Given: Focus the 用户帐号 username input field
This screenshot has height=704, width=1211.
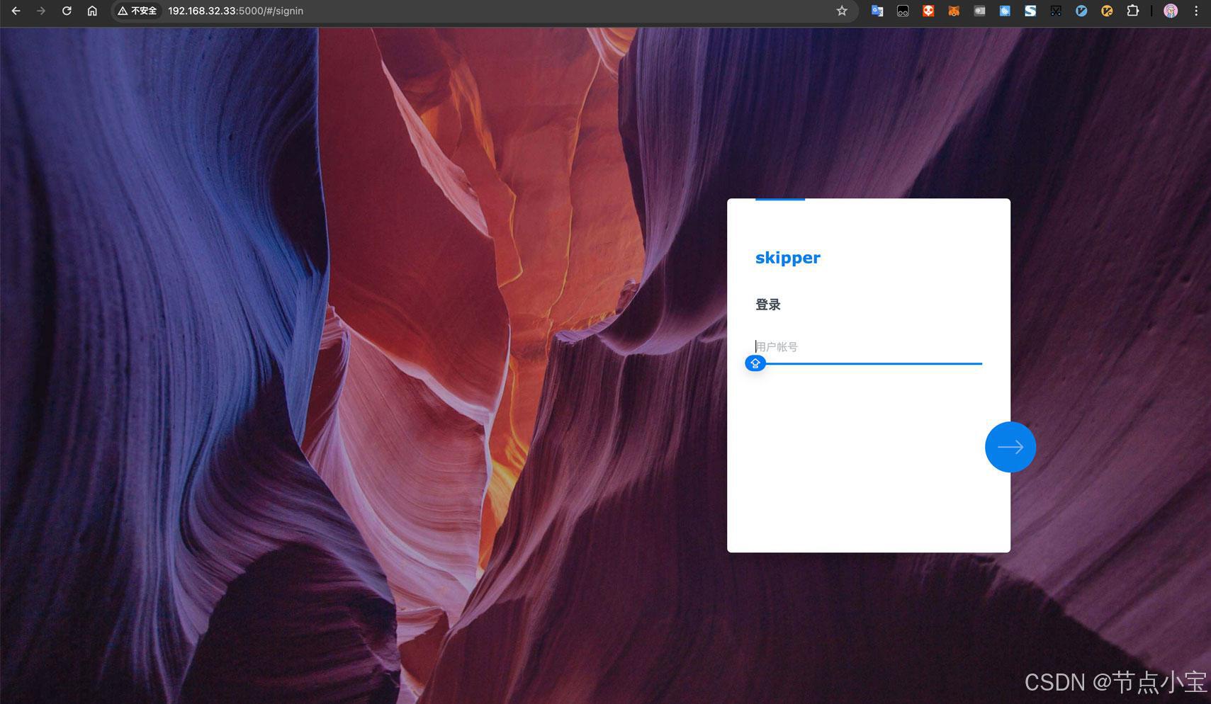Looking at the screenshot, I should (869, 347).
